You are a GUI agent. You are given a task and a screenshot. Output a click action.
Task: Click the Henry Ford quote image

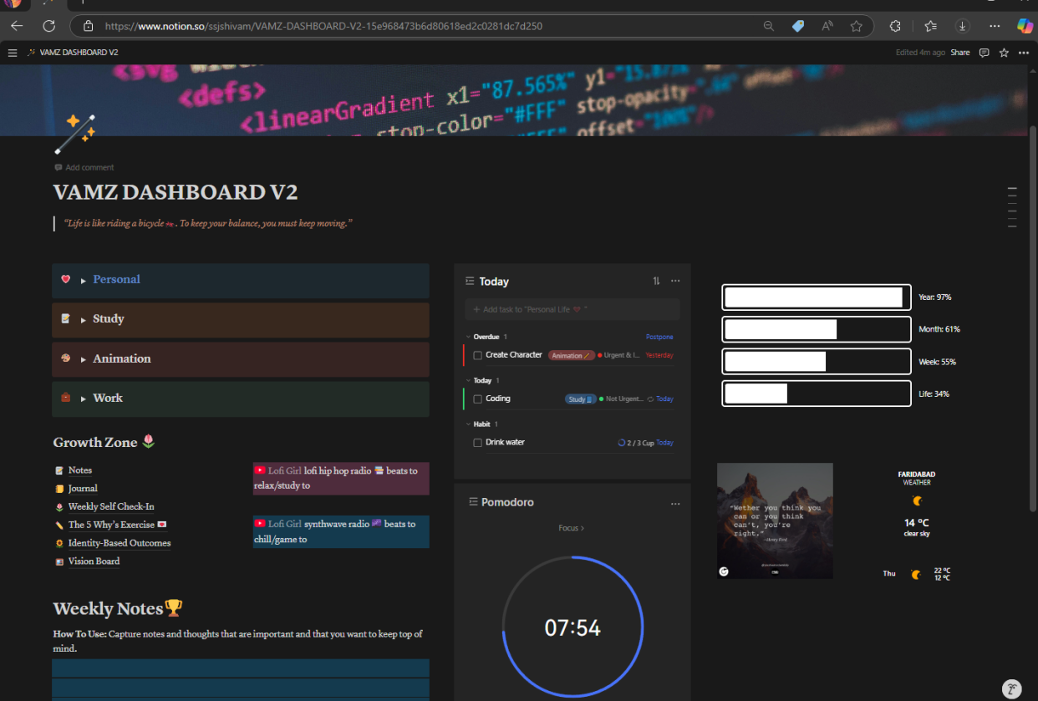(x=775, y=521)
